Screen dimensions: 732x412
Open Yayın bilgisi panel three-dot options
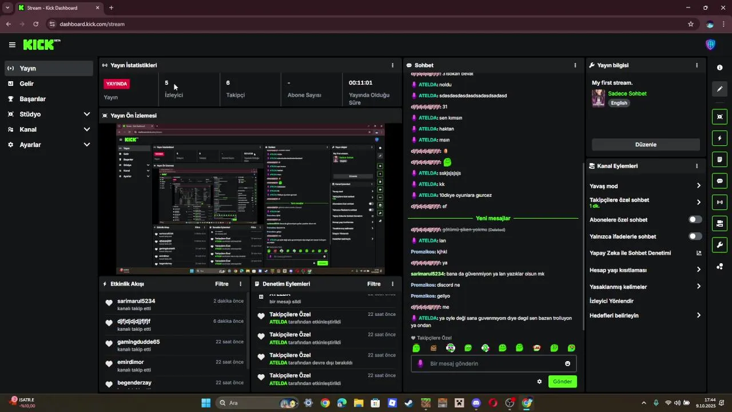pyautogui.click(x=697, y=65)
